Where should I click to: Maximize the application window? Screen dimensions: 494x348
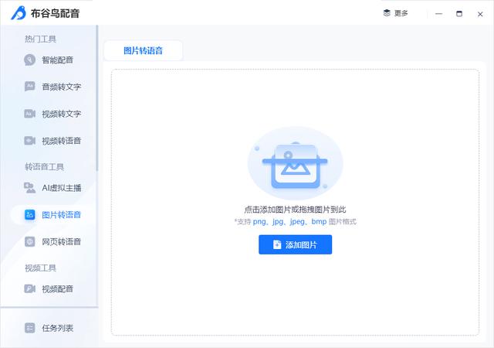click(459, 13)
